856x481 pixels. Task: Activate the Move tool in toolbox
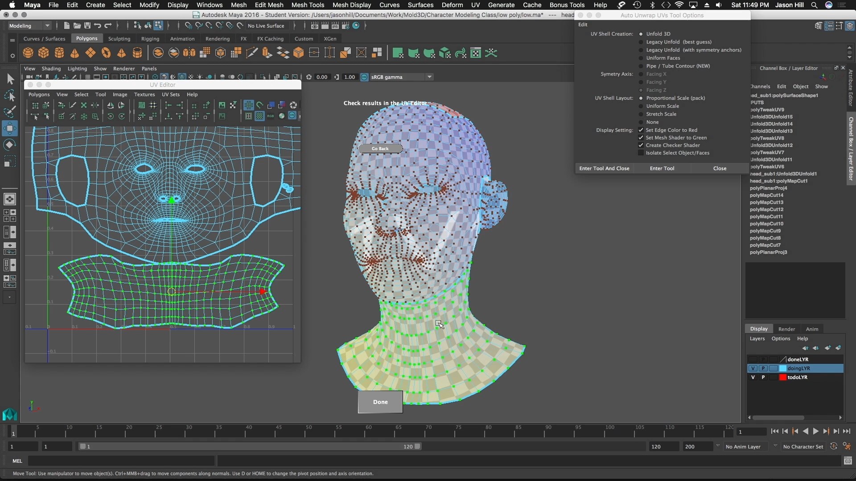10,129
